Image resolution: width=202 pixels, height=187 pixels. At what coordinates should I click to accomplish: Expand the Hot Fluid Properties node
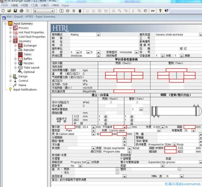(10, 32)
